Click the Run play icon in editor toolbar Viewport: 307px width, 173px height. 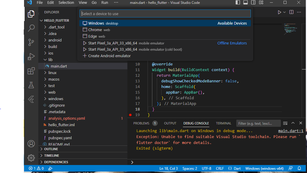279,12
